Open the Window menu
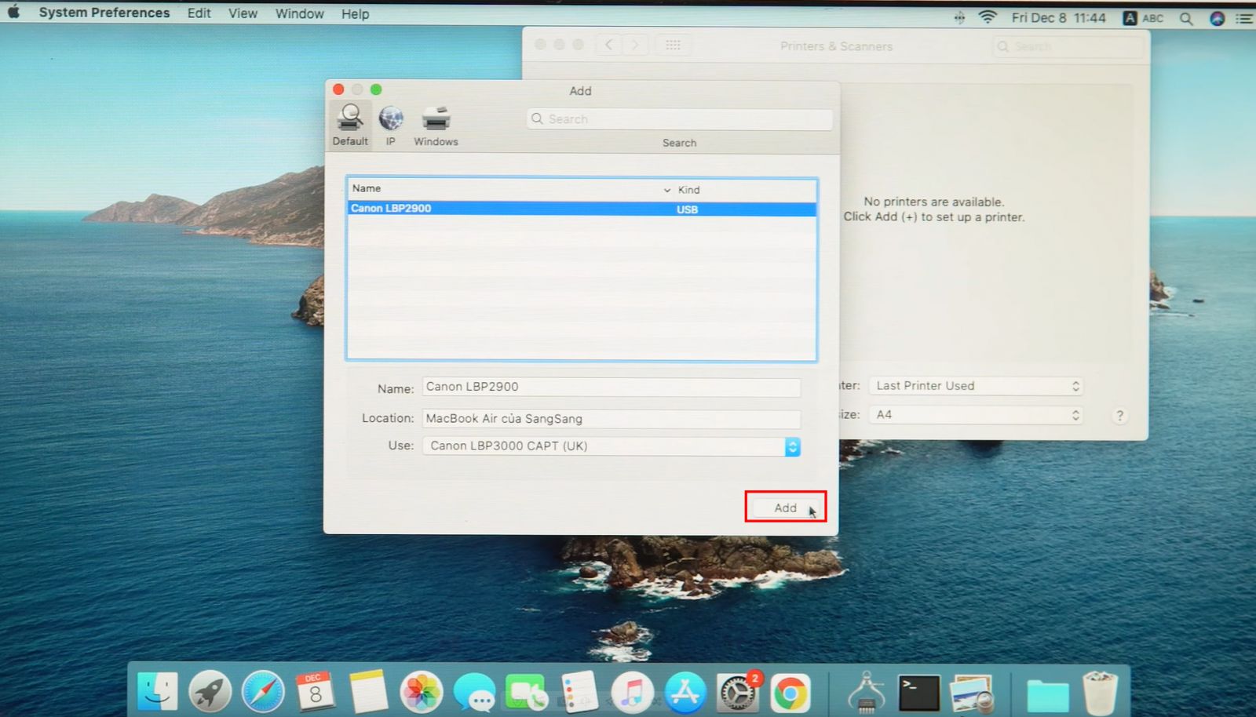The width and height of the screenshot is (1256, 717). 299,14
